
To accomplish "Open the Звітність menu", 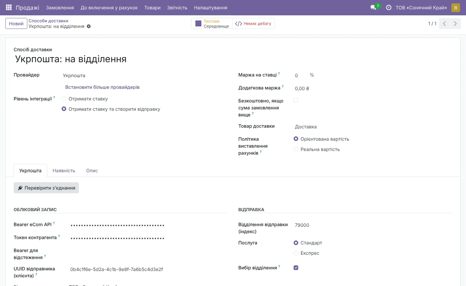I will pyautogui.click(x=177, y=7).
